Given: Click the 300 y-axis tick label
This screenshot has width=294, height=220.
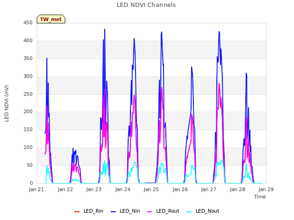Looking at the screenshot, I should click(x=28, y=77).
